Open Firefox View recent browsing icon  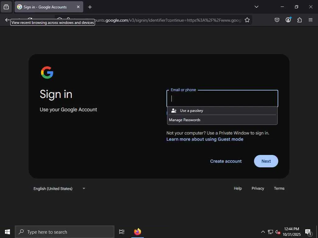[x=6, y=7]
